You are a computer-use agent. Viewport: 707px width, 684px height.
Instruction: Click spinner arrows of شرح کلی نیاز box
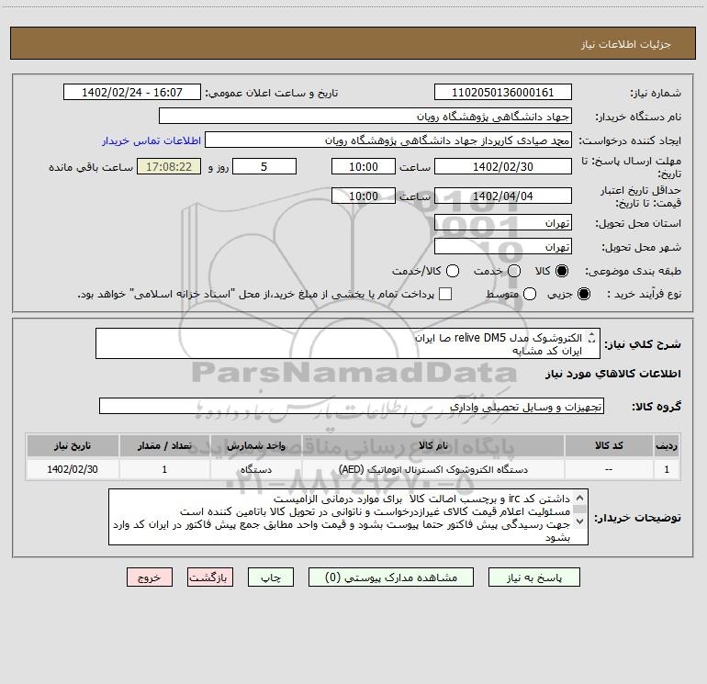pyautogui.click(x=592, y=338)
